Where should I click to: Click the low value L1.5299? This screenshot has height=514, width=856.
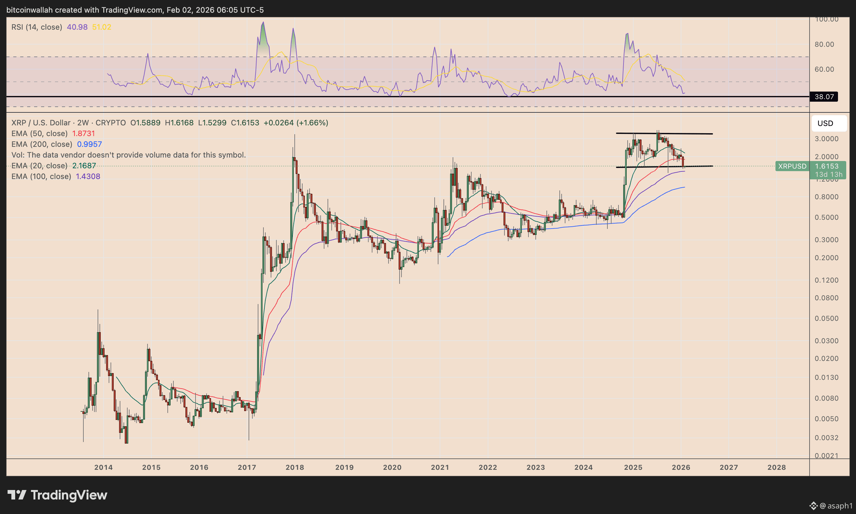(x=212, y=123)
